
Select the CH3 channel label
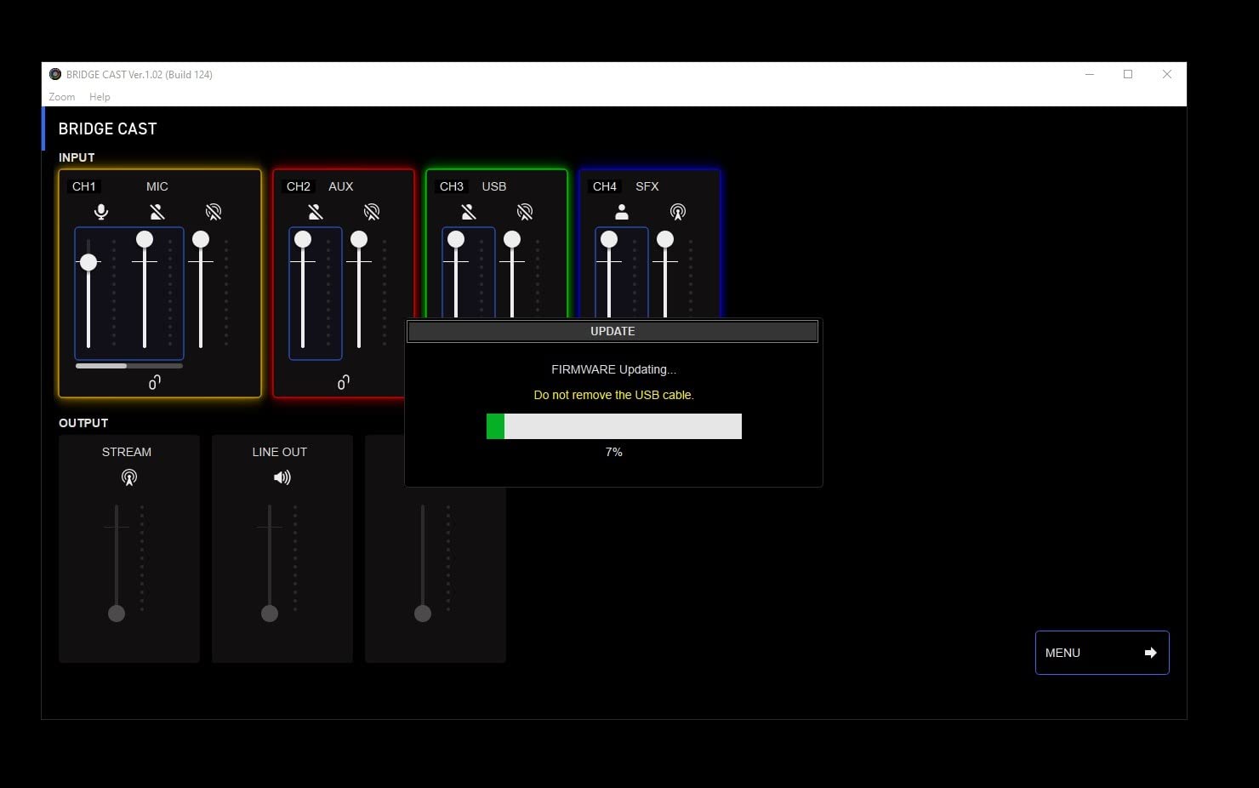pyautogui.click(x=452, y=186)
